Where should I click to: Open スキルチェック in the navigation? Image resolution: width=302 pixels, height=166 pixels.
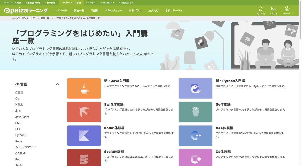point(114,11)
